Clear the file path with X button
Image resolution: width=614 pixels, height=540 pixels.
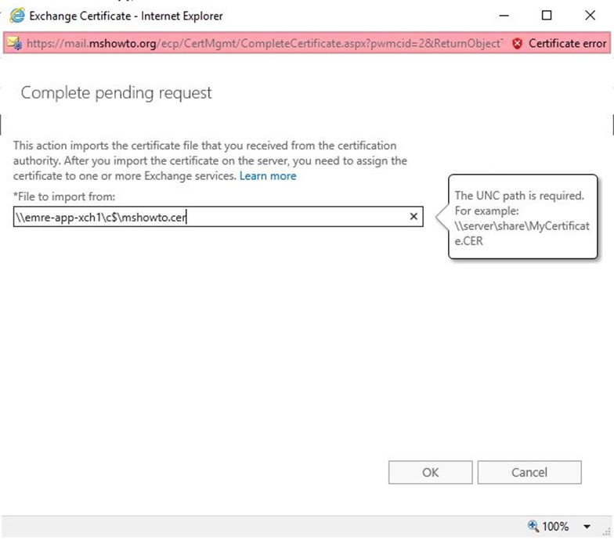tap(414, 216)
